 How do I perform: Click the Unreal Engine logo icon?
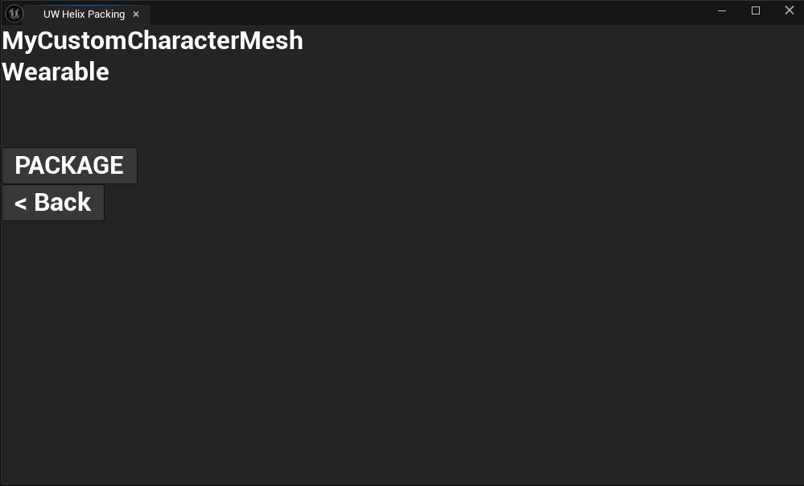pos(14,14)
